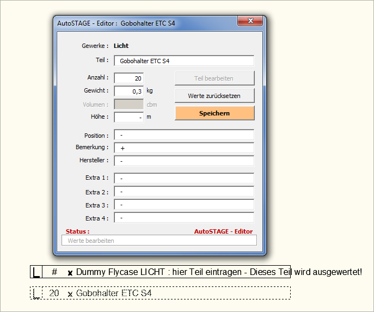Click the greyed Volumen field
This screenshot has height=312, width=374.
[128, 104]
